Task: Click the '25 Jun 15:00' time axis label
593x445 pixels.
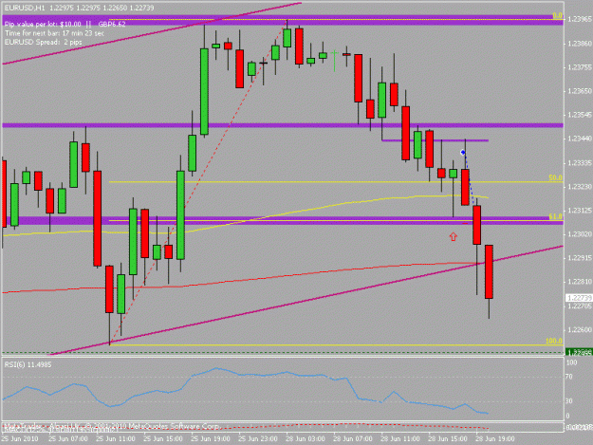Action: [163, 439]
